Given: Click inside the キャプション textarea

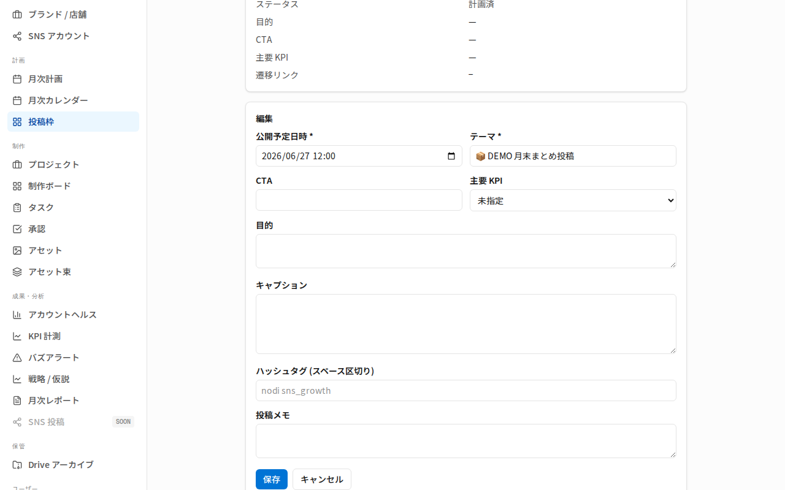Looking at the screenshot, I should click(466, 324).
